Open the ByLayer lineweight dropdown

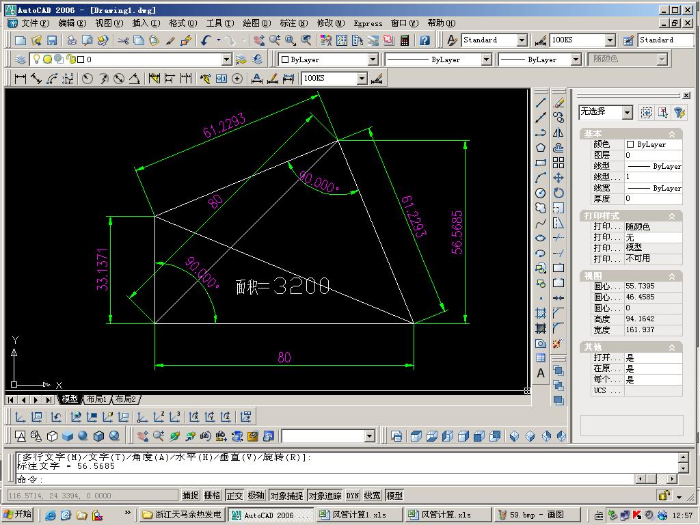[576, 59]
